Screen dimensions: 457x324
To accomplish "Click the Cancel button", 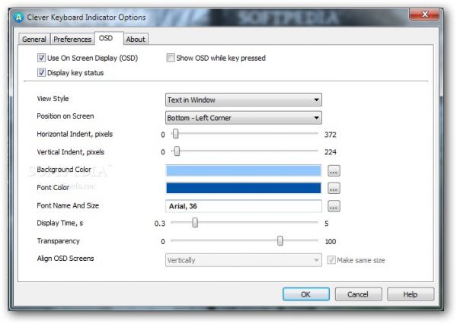I will (358, 294).
